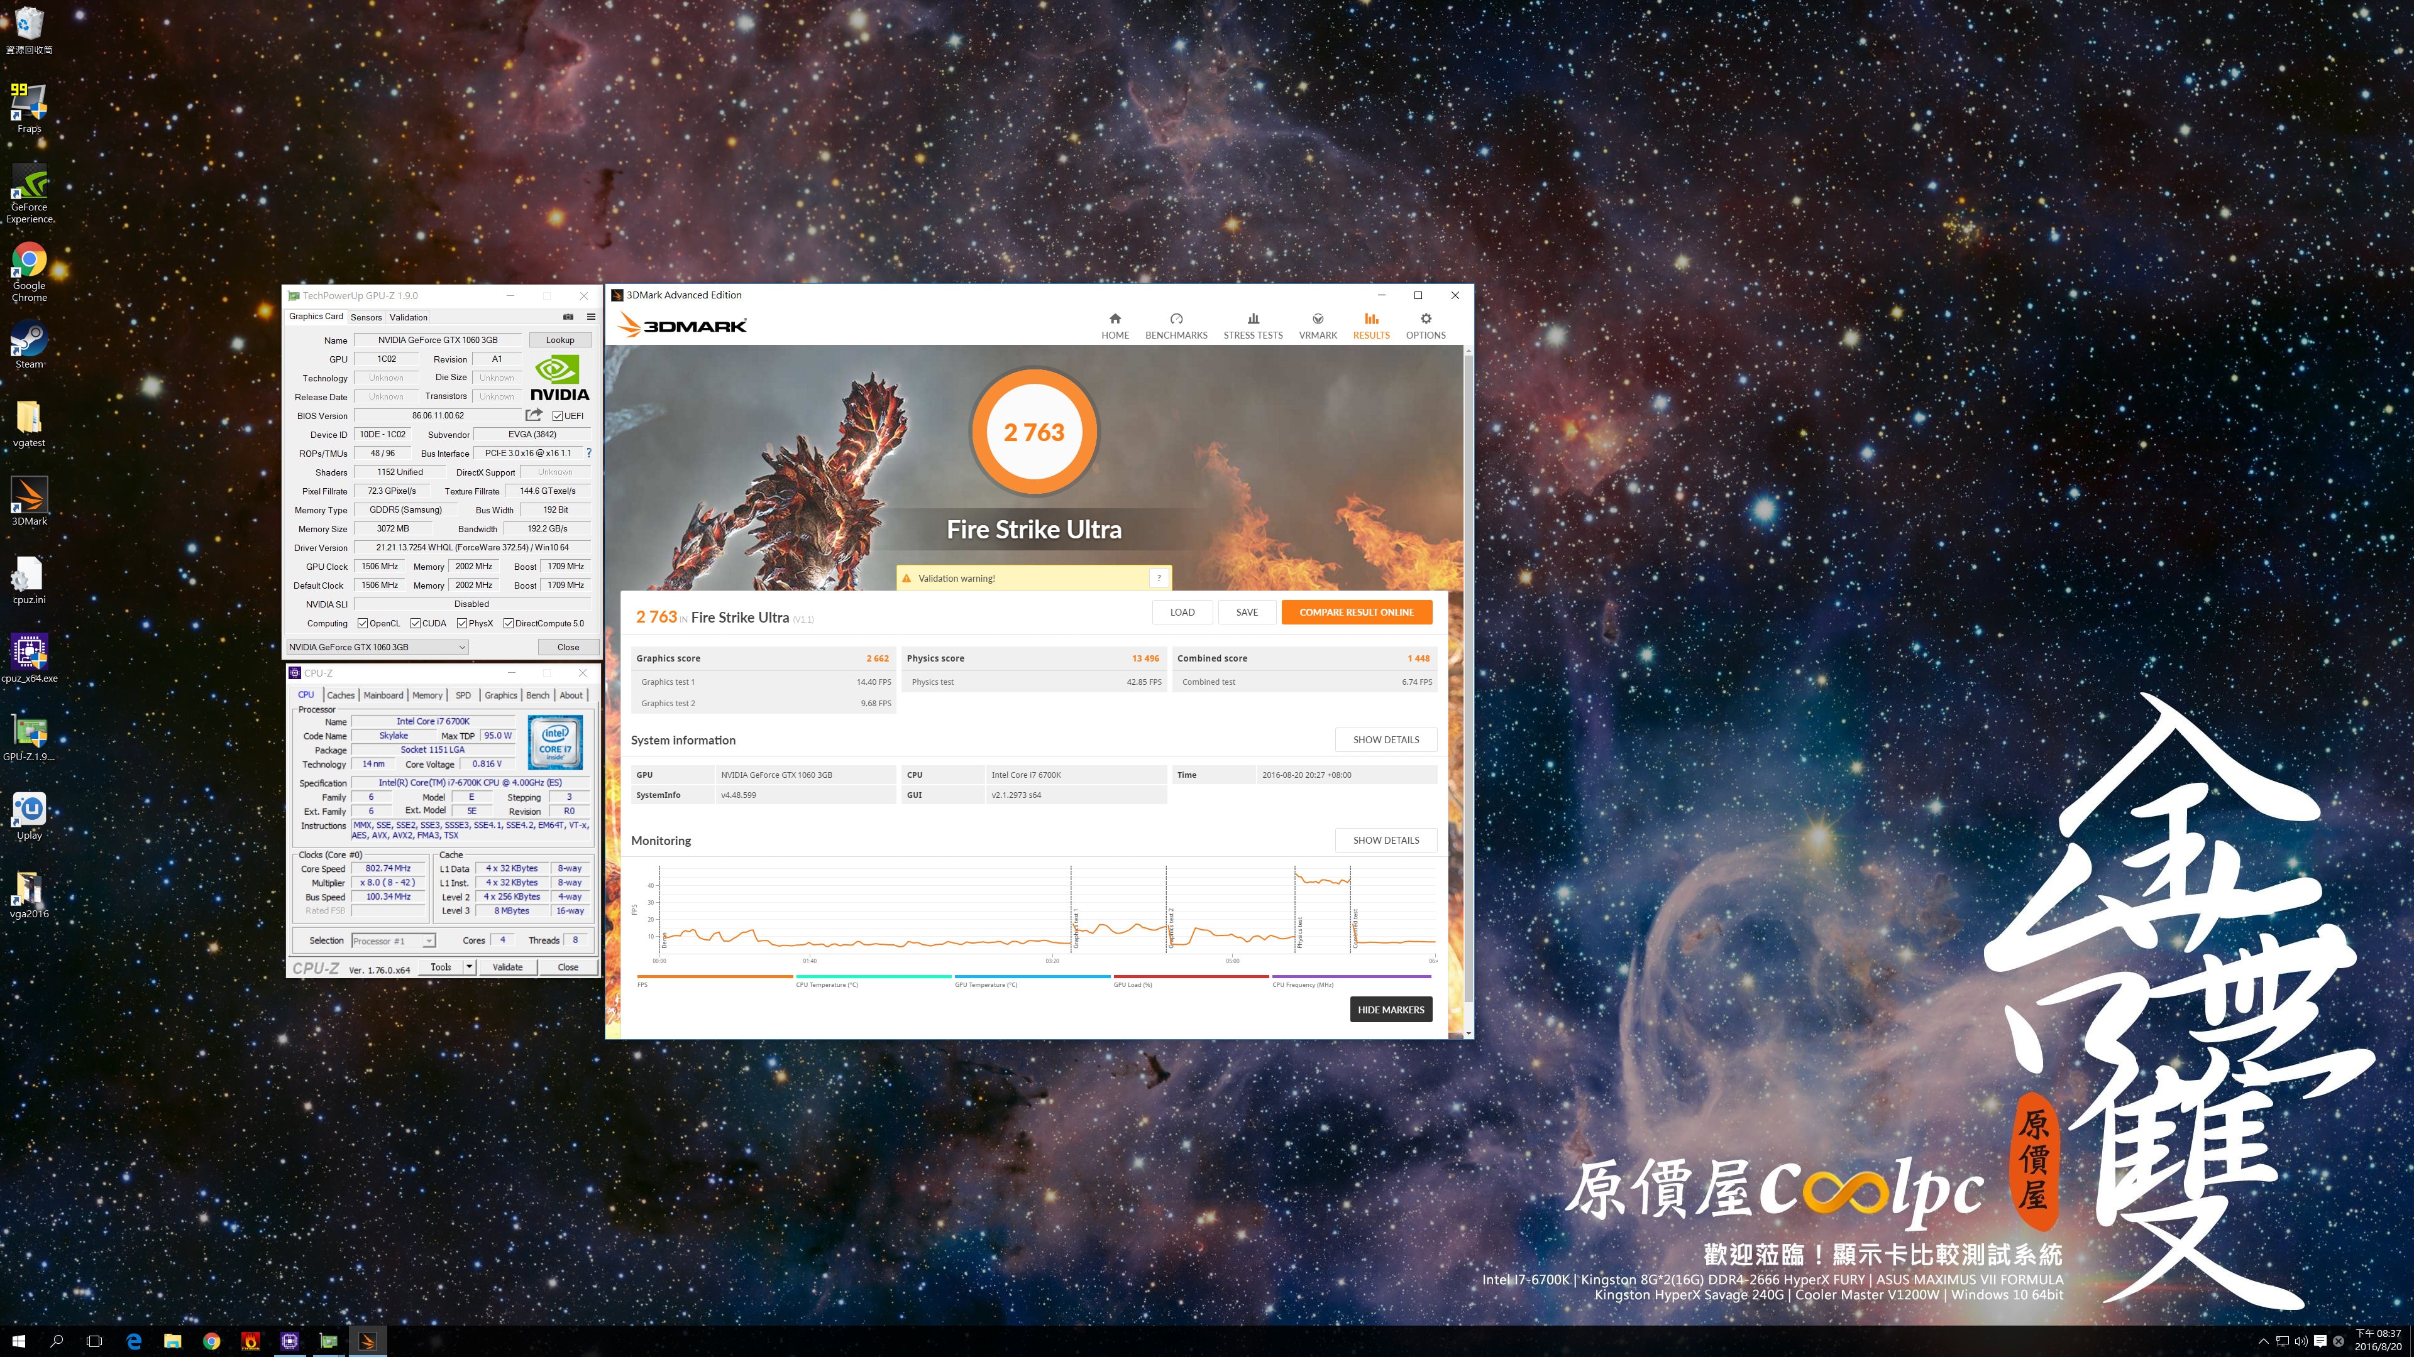Image resolution: width=2414 pixels, height=1357 pixels.
Task: Open the vga2016 desktop icon
Action: coord(29,895)
